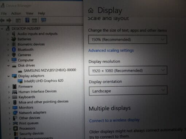Select the Bluetooth icon in device tree

tap(14, 50)
